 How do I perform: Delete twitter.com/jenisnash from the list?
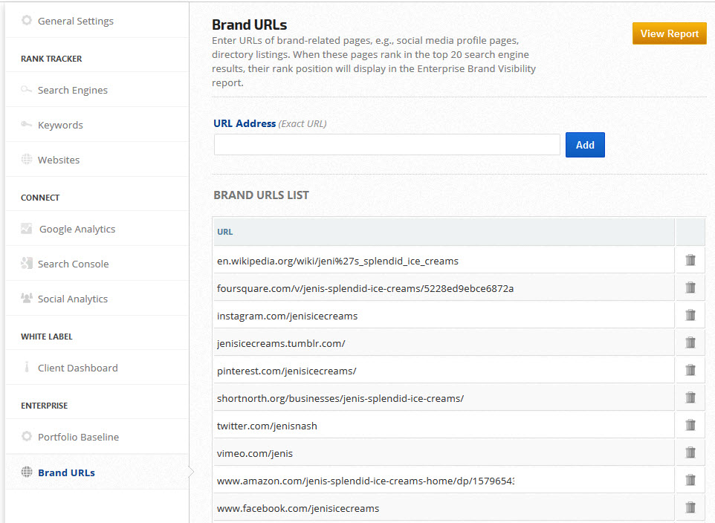tap(690, 425)
